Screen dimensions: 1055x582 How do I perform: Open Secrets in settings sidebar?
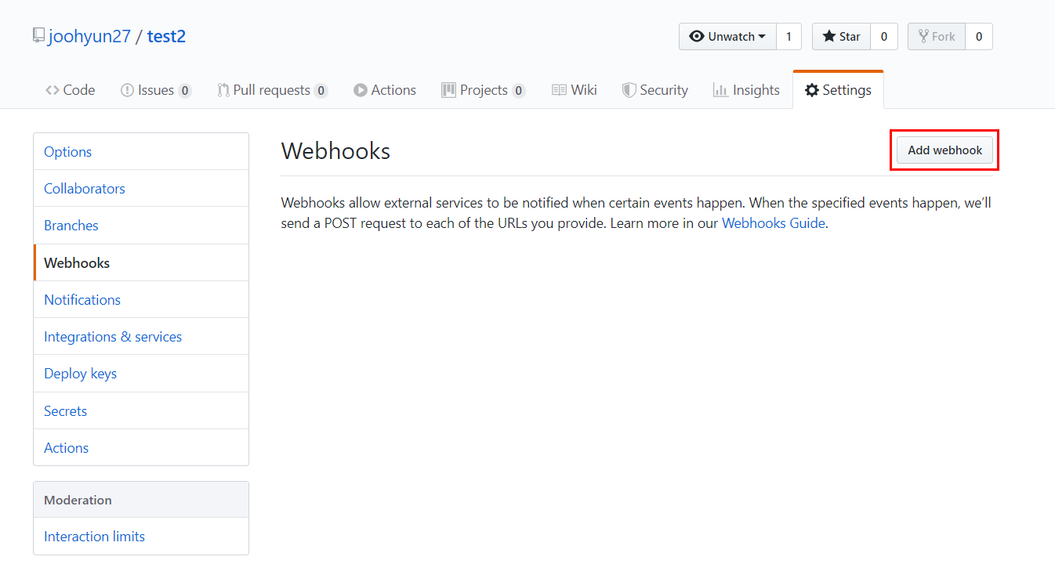141,411
